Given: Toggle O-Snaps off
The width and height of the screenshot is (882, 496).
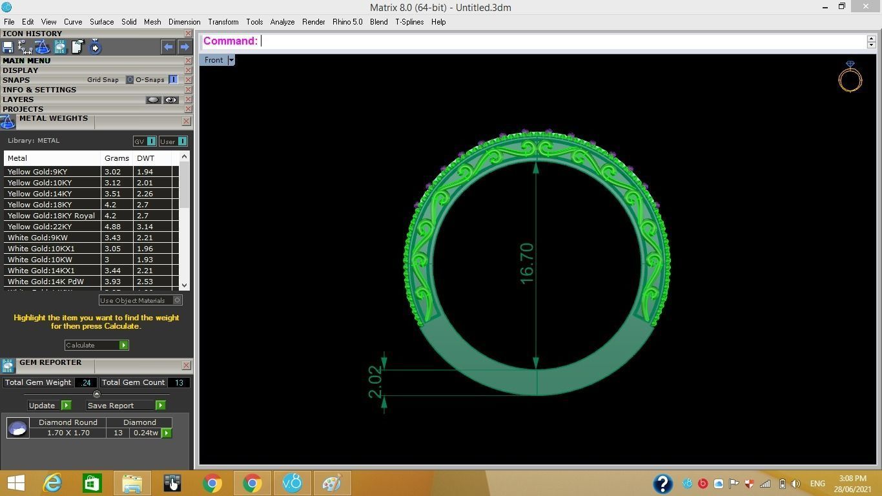Looking at the screenshot, I should pyautogui.click(x=173, y=80).
